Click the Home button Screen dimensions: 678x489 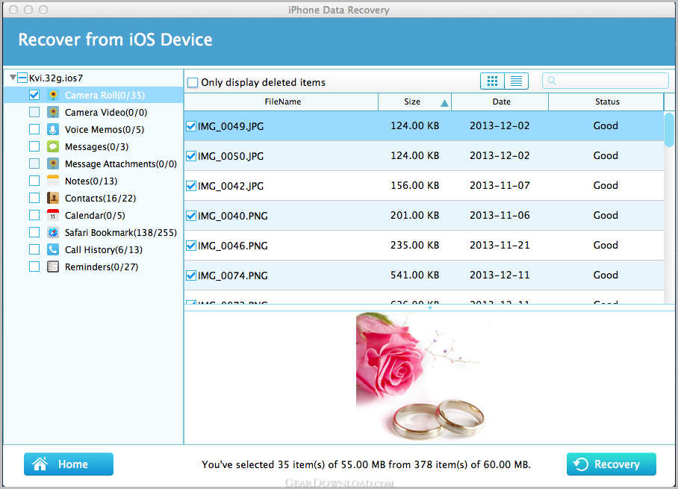(x=69, y=464)
